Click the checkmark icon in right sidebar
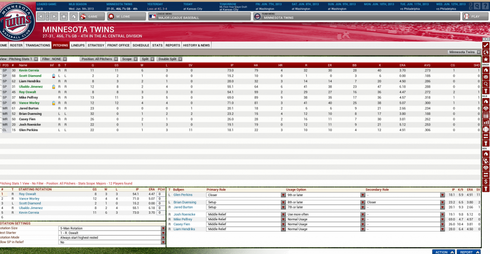 coord(486,45)
